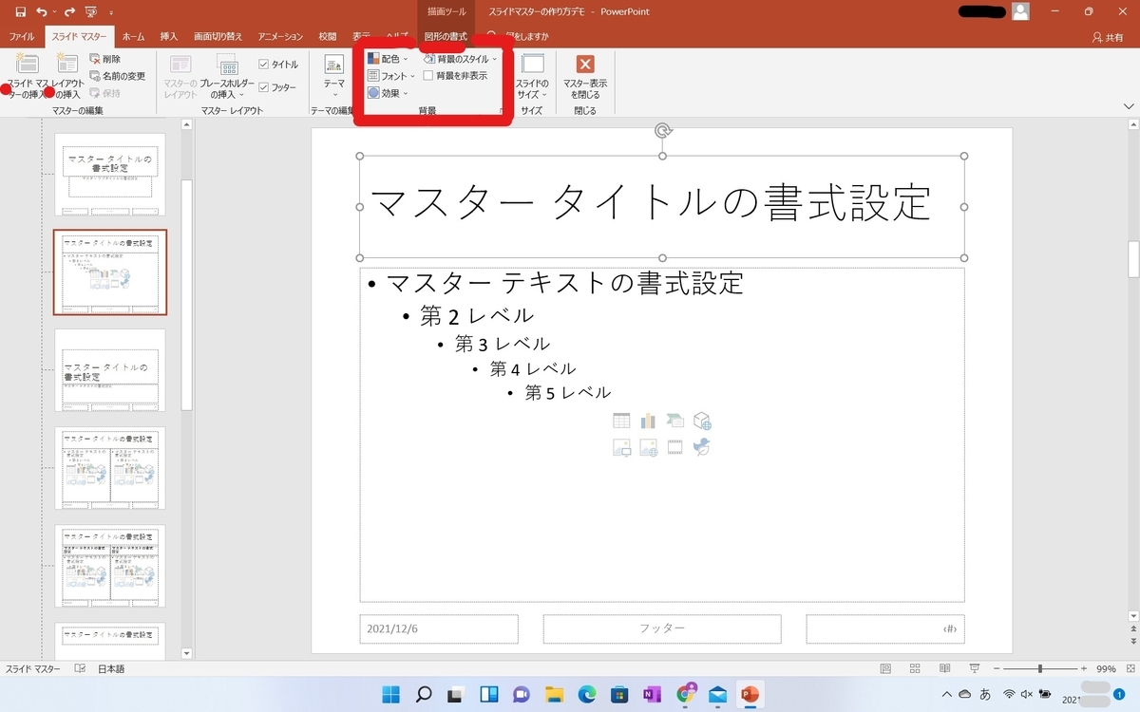Toggle the Footer (フッター) checkbox
The image size is (1140, 712).
pyautogui.click(x=277, y=87)
